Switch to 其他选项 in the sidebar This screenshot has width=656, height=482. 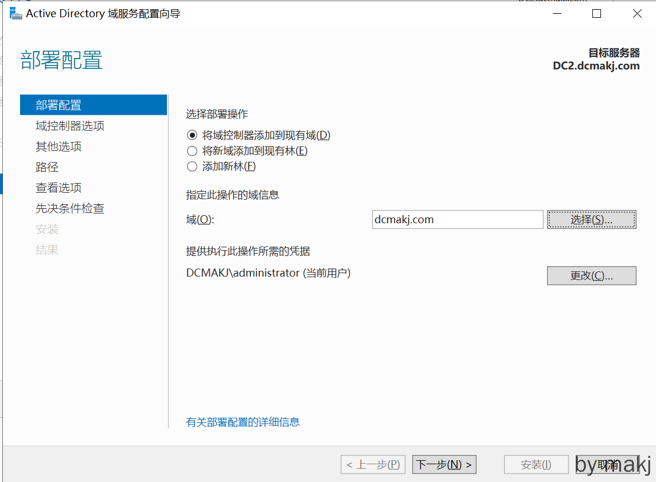(58, 146)
